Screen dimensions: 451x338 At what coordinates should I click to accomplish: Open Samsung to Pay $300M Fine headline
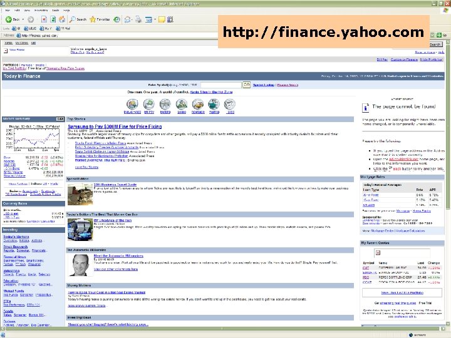click(x=115, y=126)
